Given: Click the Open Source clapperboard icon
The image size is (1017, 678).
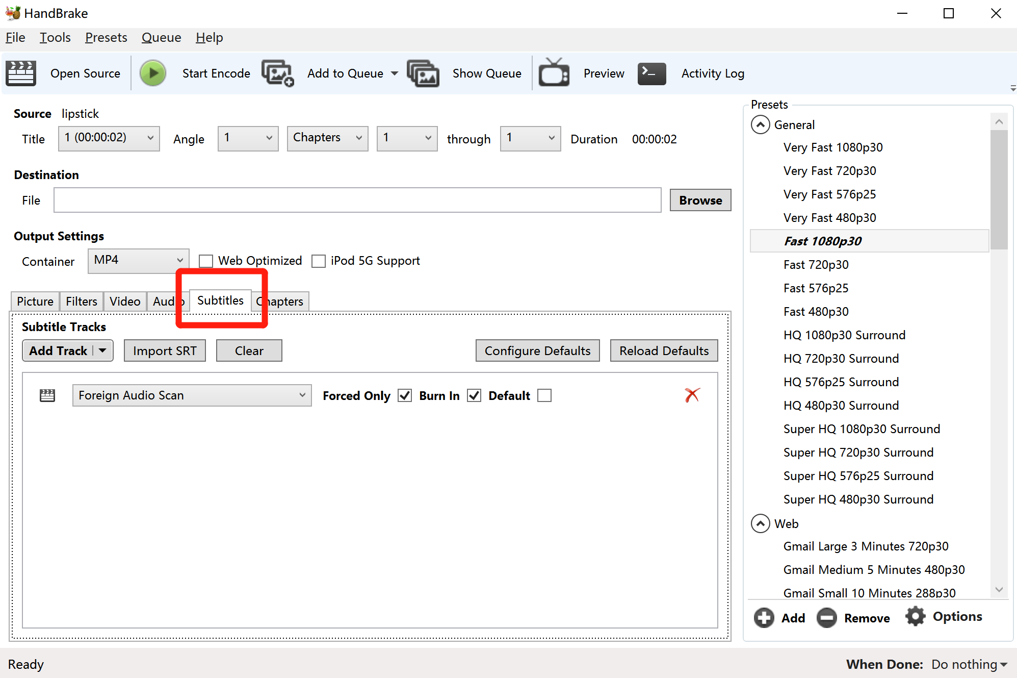Looking at the screenshot, I should click(21, 73).
